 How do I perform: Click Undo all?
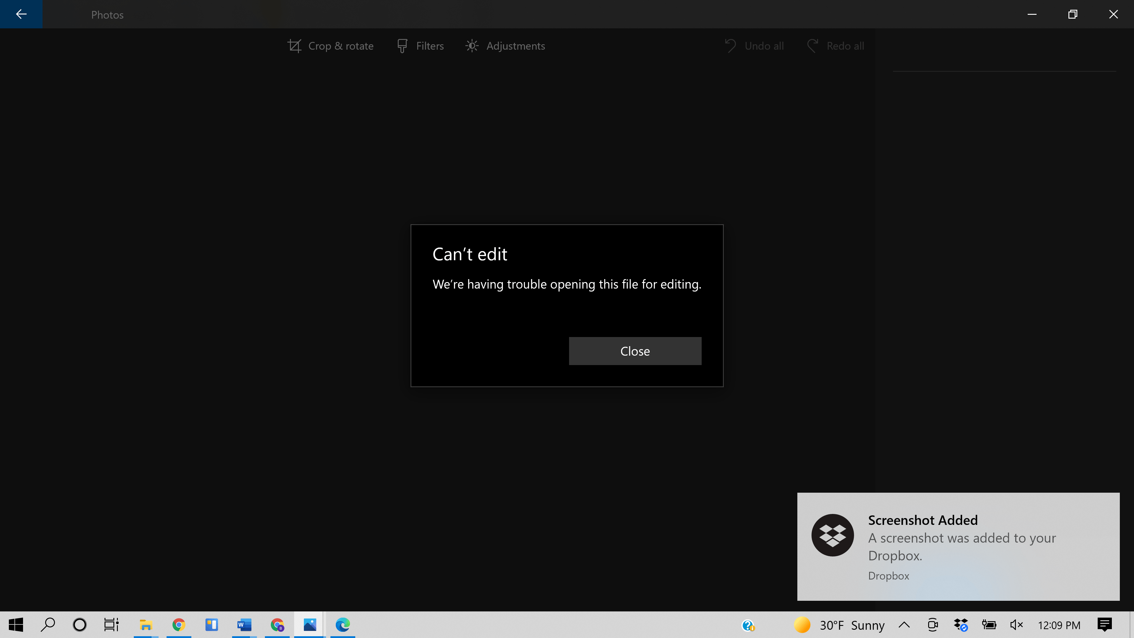click(755, 46)
